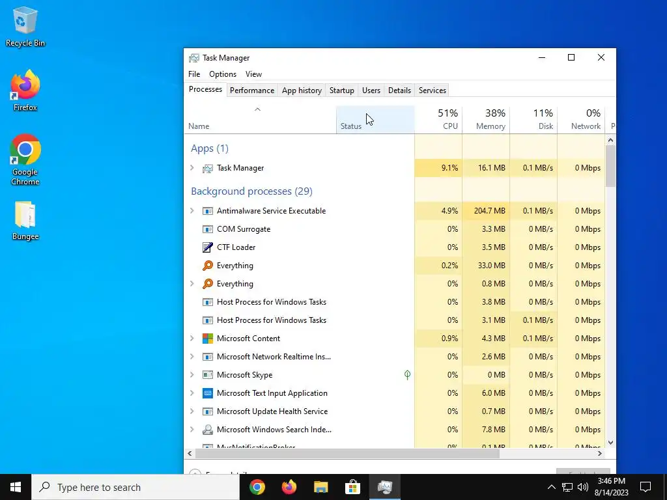Sort processes by Name column
Screen dimensions: 667x500
tap(260, 120)
